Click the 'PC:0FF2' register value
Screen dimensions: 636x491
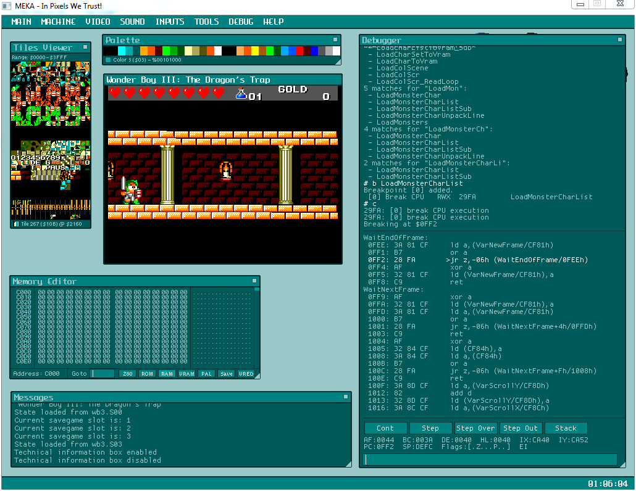(x=379, y=447)
